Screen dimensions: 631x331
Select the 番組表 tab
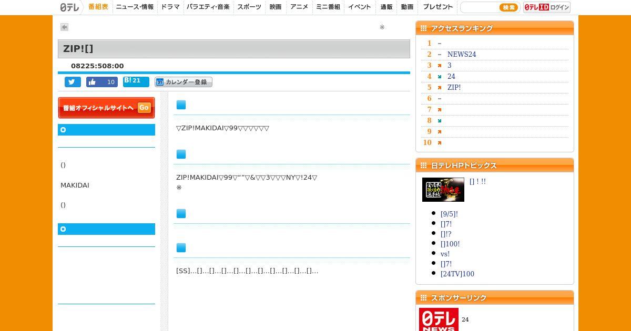pyautogui.click(x=98, y=7)
